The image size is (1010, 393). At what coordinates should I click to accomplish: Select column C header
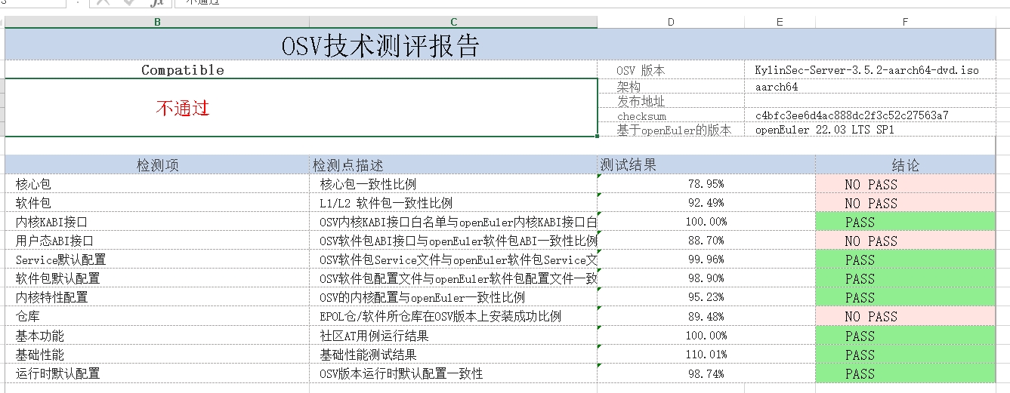coord(453,22)
